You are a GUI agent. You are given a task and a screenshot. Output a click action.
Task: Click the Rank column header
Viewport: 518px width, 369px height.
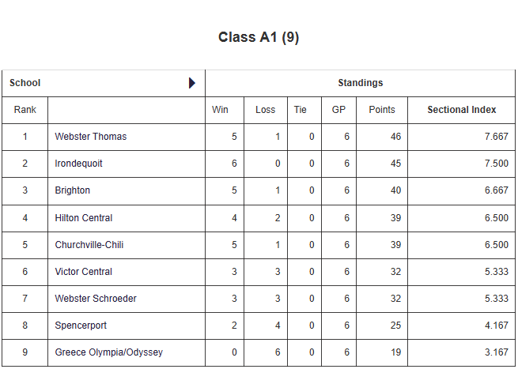25,110
